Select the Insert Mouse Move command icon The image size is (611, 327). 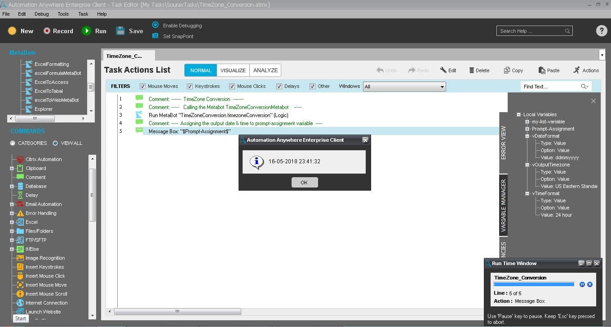[20, 285]
